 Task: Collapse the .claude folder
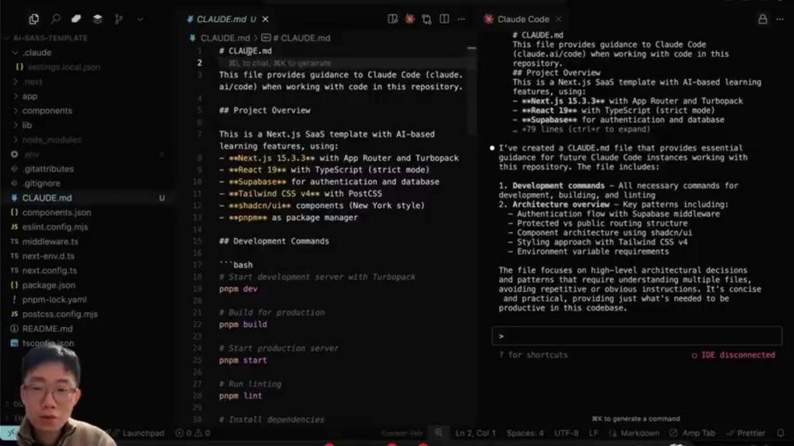click(x=36, y=52)
